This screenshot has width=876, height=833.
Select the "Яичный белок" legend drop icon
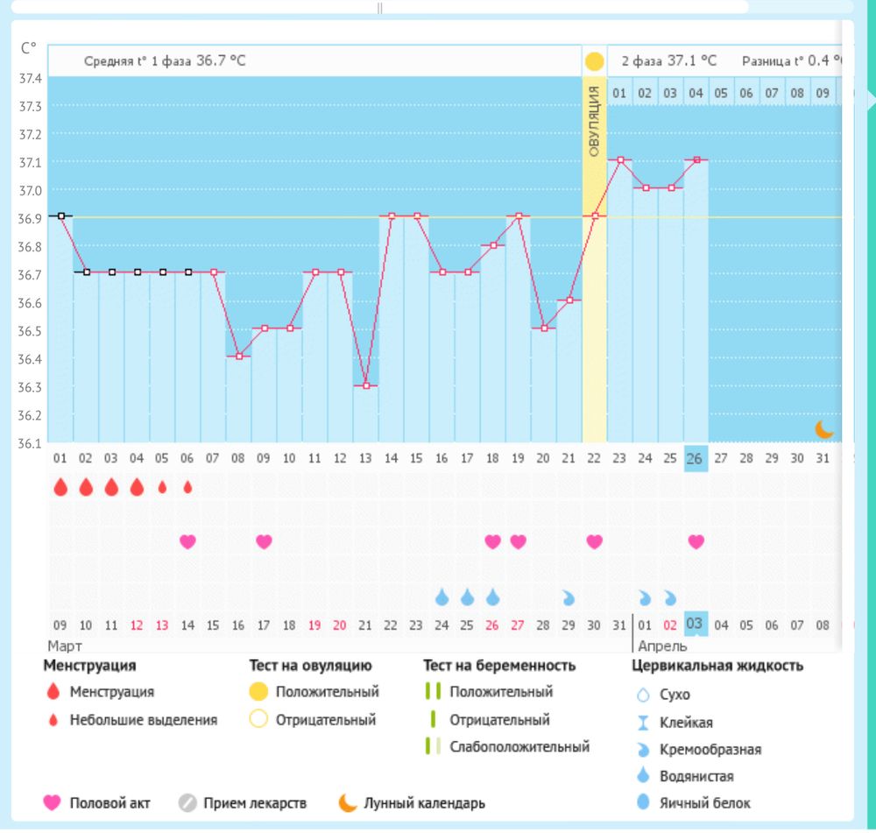click(644, 802)
